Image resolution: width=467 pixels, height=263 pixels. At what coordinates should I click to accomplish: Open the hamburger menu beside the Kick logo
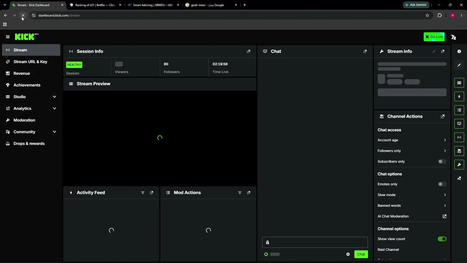(8, 37)
